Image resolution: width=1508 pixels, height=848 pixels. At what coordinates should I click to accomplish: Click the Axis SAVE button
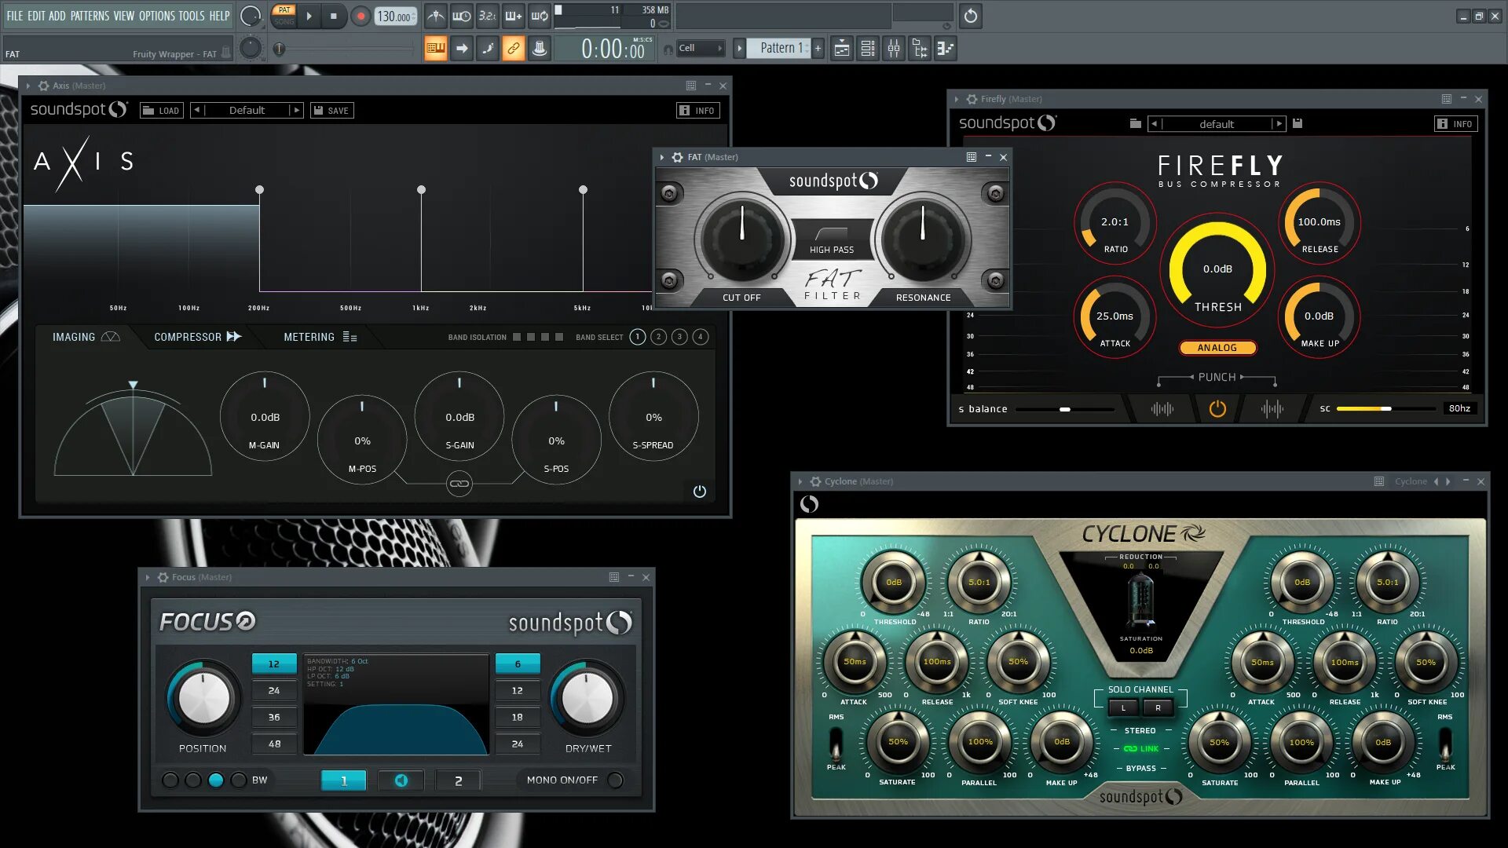pyautogui.click(x=331, y=111)
